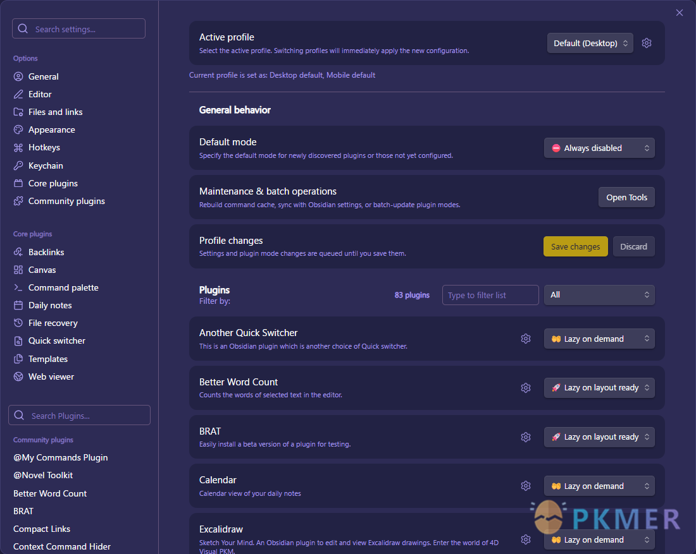Change Calendar loading mode dropdown
Screen dimensions: 696x554
tap(599, 486)
